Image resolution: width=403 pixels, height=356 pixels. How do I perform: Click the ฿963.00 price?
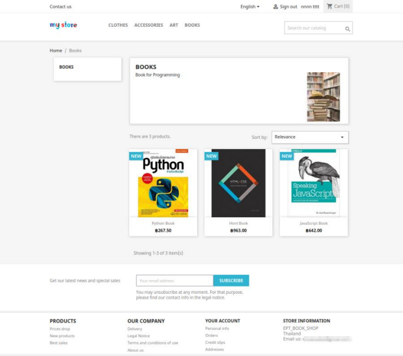click(238, 230)
